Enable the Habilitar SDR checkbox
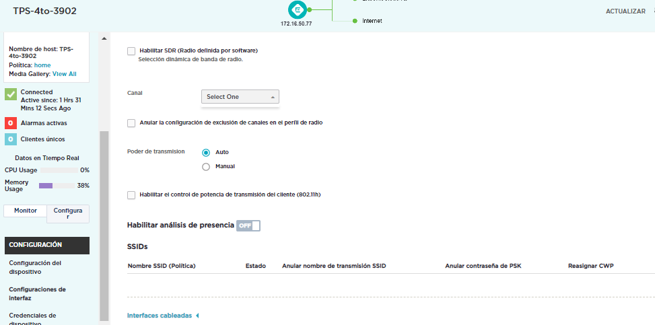 pyautogui.click(x=131, y=50)
